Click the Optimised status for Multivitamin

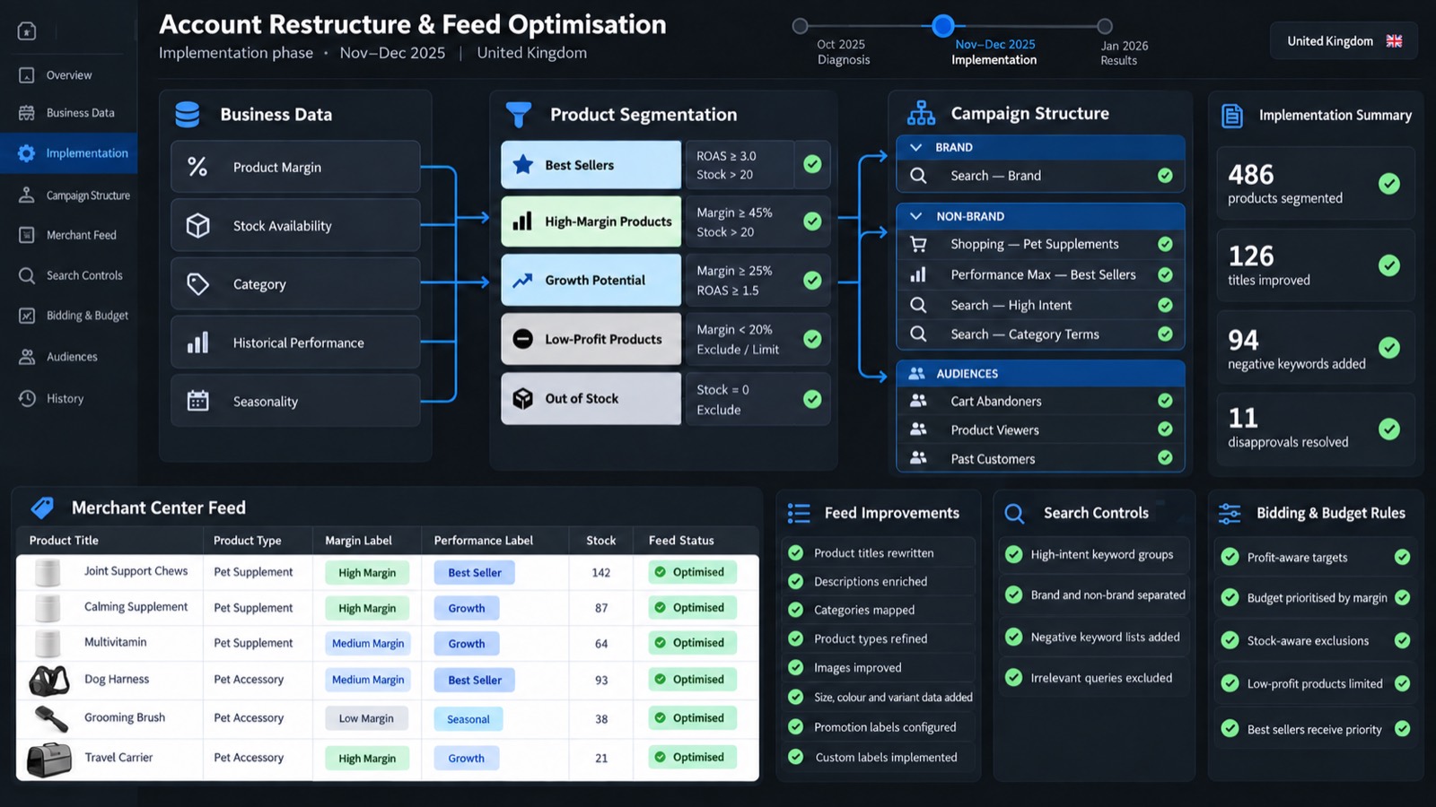point(691,643)
